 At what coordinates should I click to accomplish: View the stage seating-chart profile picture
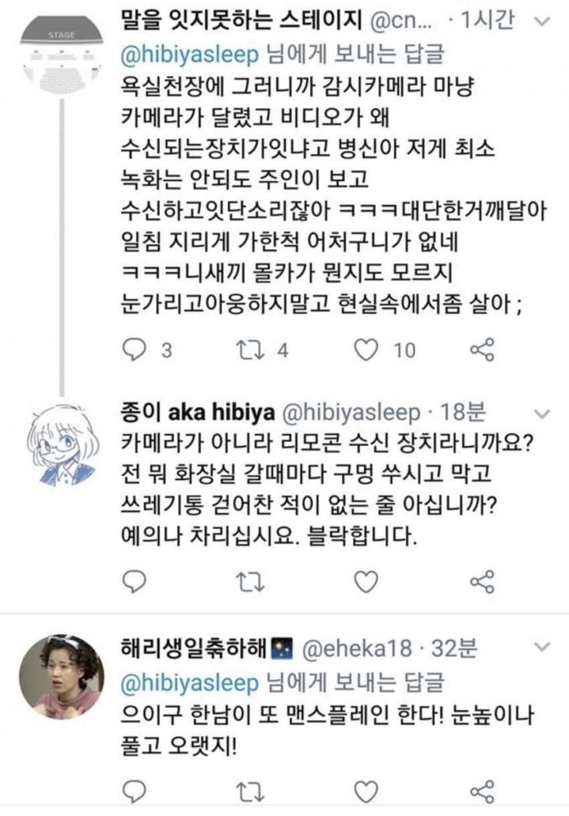point(61,55)
